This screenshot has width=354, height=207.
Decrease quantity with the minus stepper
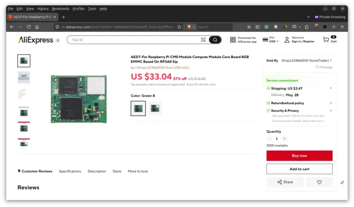pyautogui.click(x=269, y=139)
